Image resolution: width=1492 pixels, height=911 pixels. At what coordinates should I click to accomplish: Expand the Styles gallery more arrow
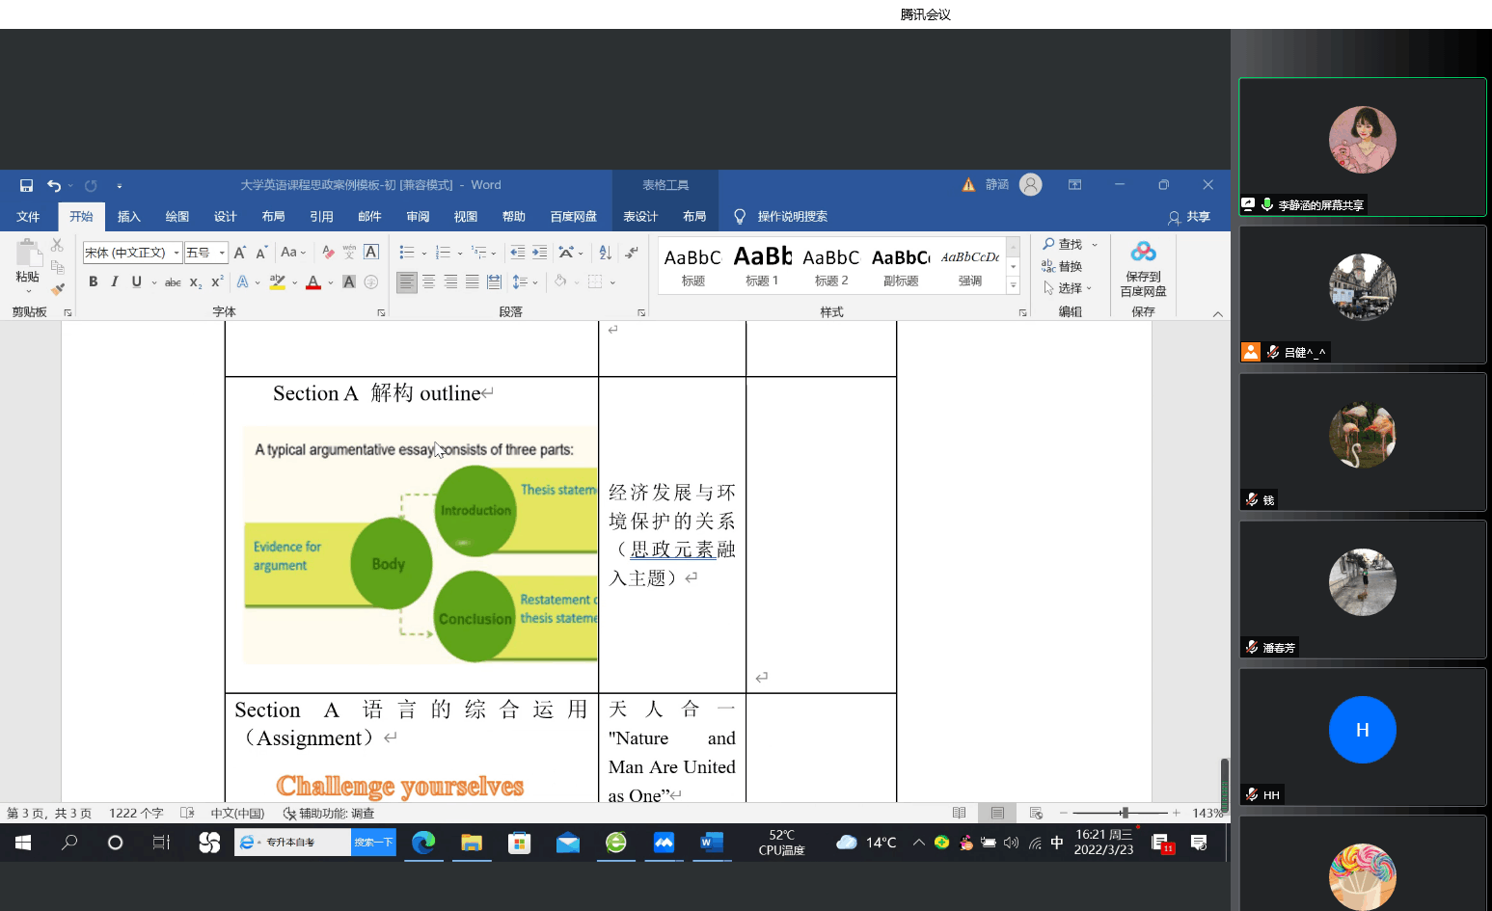(x=1013, y=285)
